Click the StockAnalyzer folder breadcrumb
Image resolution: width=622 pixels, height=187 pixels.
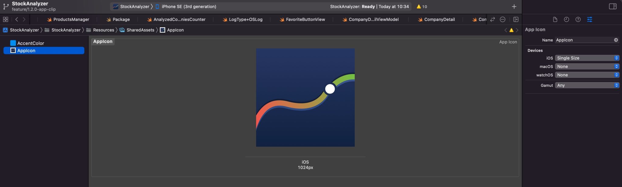[x=63, y=30]
